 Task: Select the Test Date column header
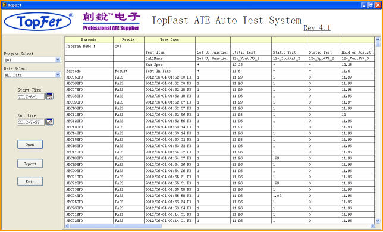(x=169, y=40)
